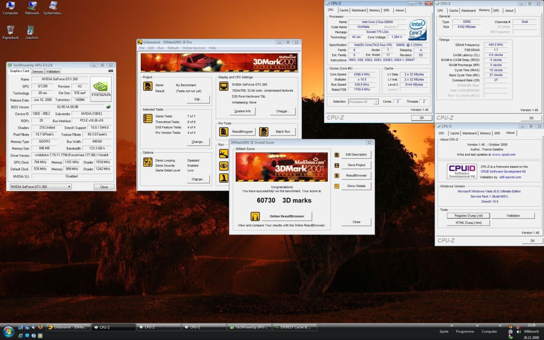Click the floppy icon beside Save Project
The width and height of the screenshot is (544, 340).
(337, 165)
